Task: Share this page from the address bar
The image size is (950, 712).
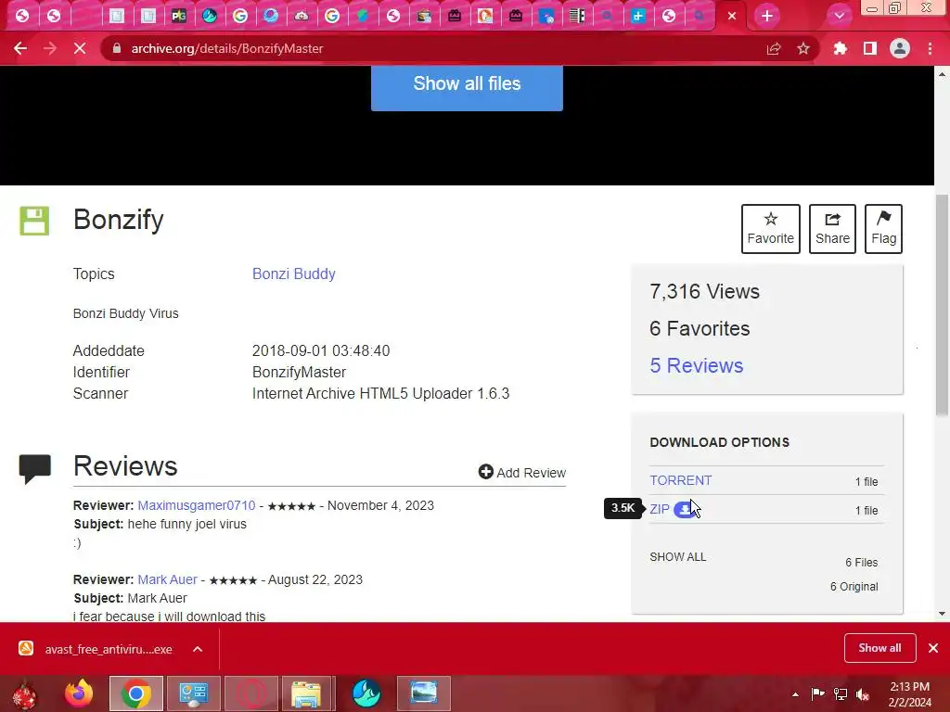Action: point(774,48)
